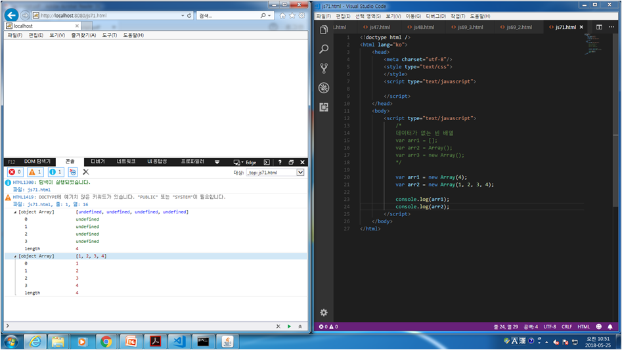This screenshot has height=350, width=622.
Task: Click the search magnifier in Internet Explorer
Action: [x=263, y=16]
